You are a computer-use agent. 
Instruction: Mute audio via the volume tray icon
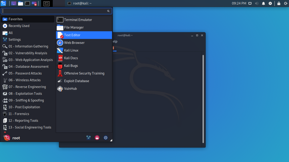coord(257,3)
